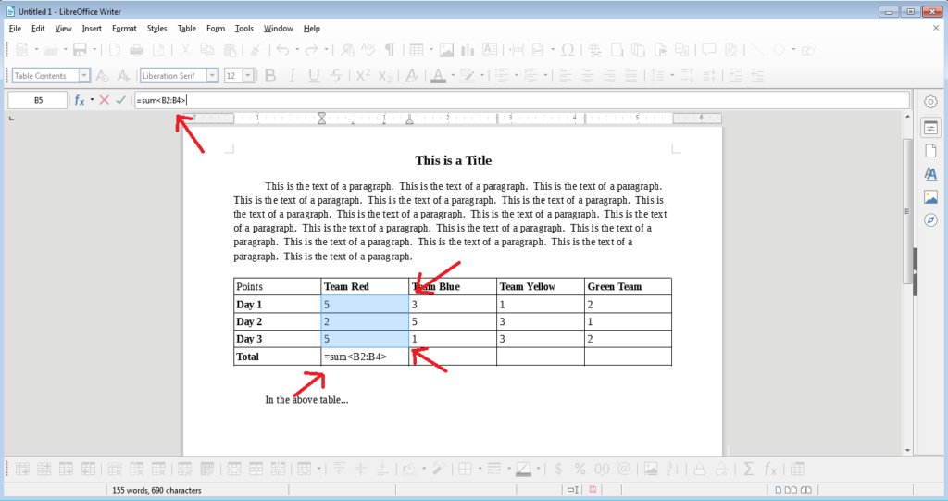Click the Team Blue header cell
Screen dimensions: 948x501
[x=452, y=287]
